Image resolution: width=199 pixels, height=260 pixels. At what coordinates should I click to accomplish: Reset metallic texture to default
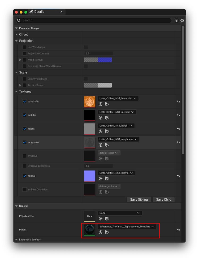[178, 115]
